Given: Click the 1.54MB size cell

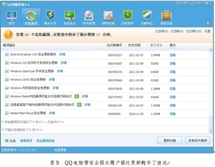Looking at the screenshot, I should click(x=155, y=105).
